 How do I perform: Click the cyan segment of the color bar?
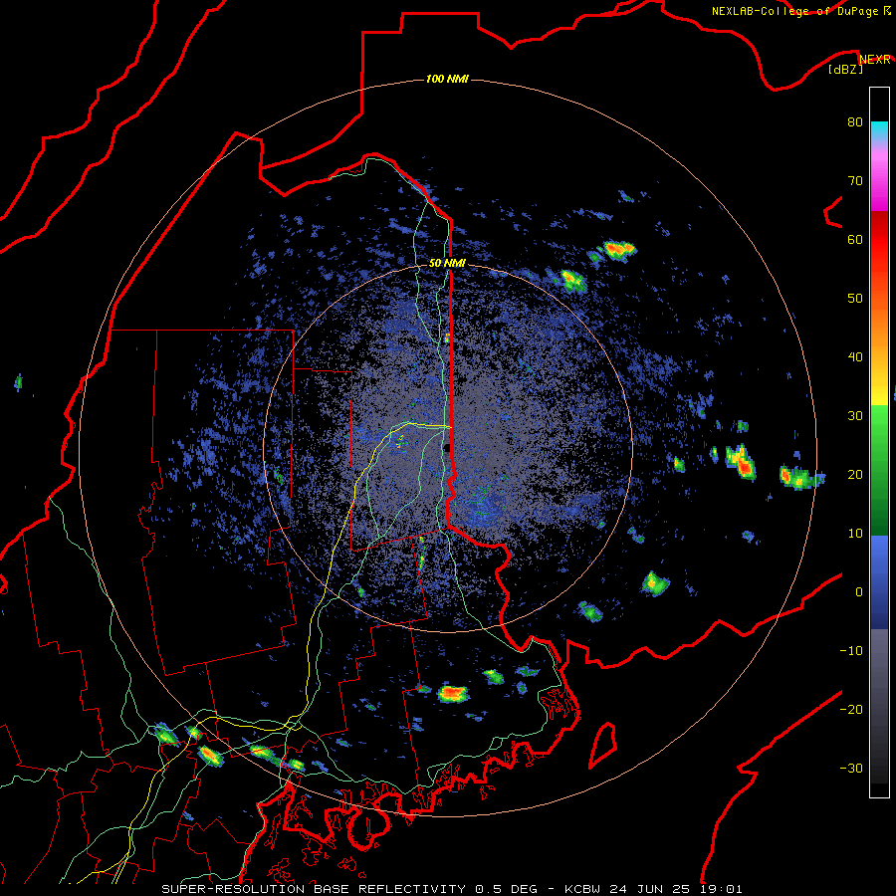click(879, 130)
